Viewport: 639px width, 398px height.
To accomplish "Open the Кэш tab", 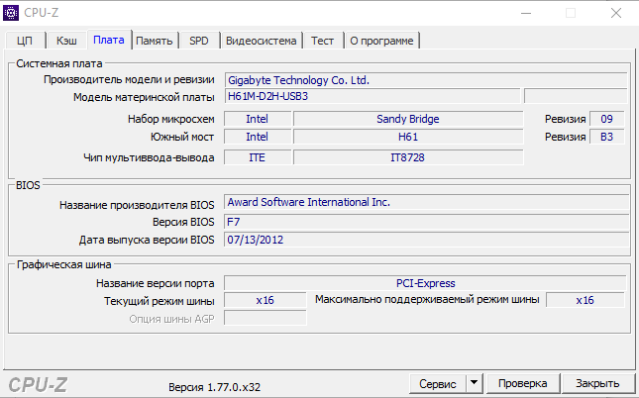I will click(x=66, y=41).
